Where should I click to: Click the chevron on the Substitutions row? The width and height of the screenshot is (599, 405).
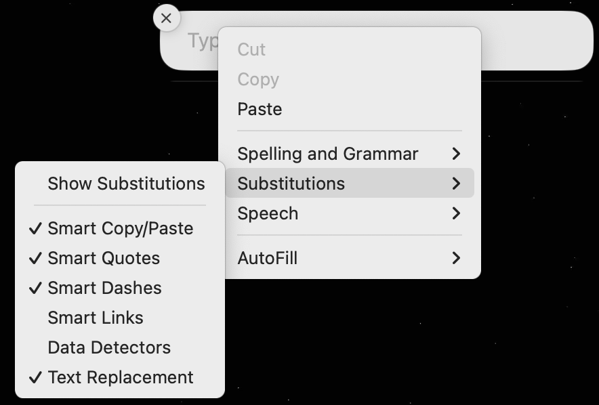(x=456, y=184)
